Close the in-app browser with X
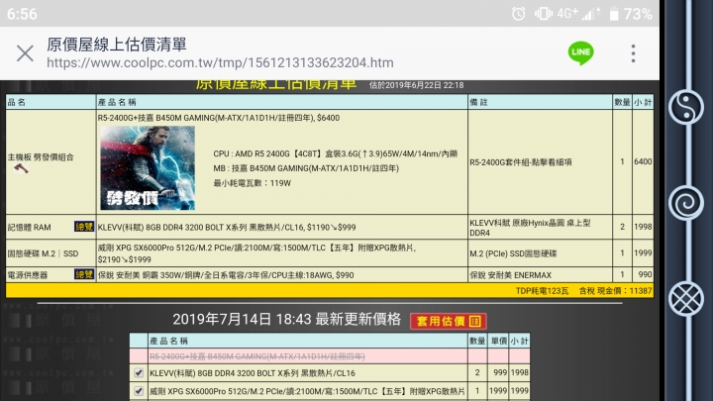Viewport: 713px width, 401px height. point(25,53)
